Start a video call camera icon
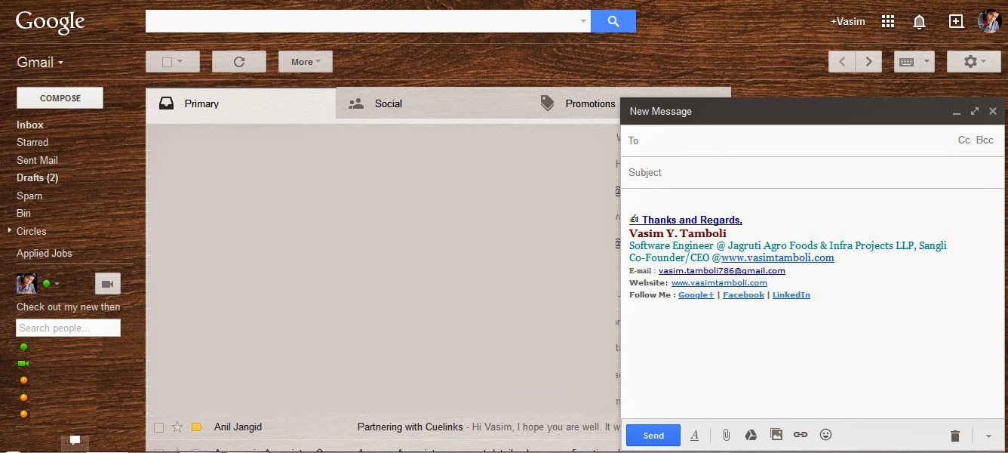 (107, 284)
